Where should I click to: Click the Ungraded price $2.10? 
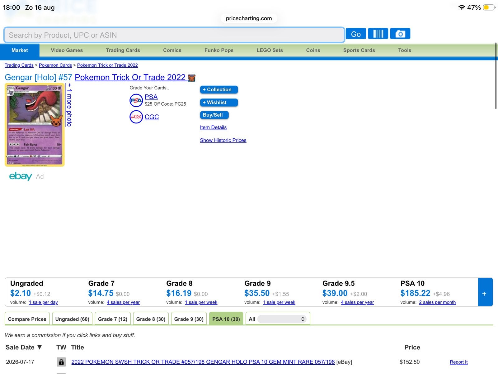[21, 293]
